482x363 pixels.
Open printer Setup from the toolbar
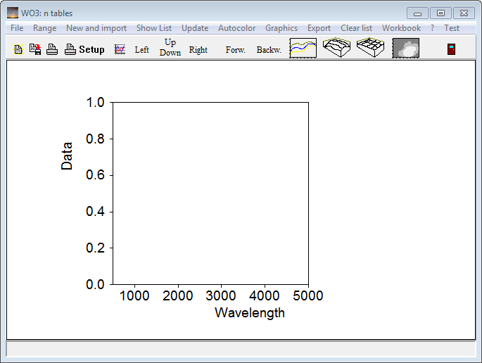84,49
